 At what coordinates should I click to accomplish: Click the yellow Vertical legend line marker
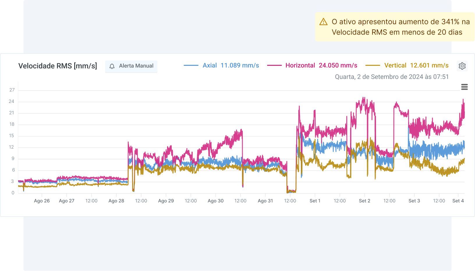(x=373, y=65)
